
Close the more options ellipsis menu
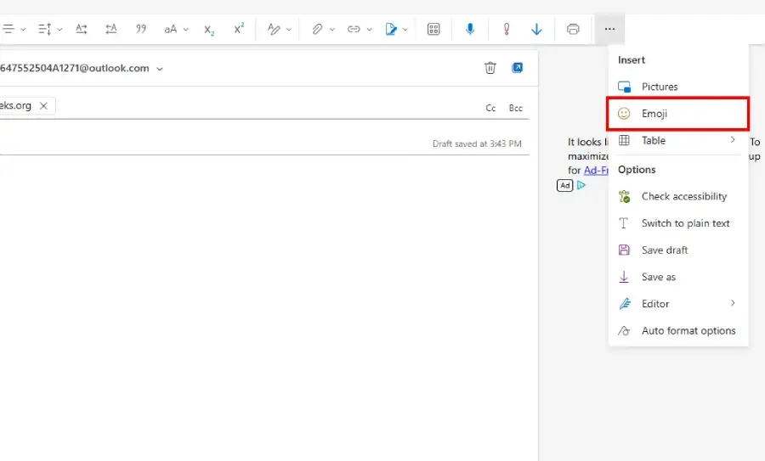[x=609, y=29]
